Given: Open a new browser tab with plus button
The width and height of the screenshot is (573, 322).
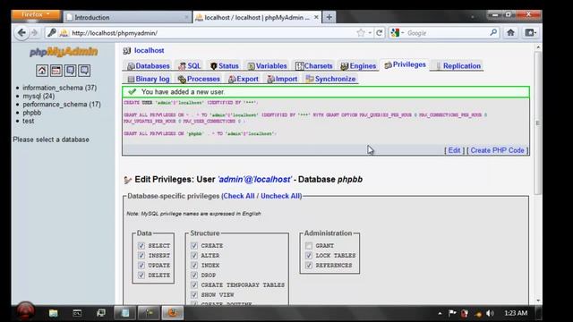Looking at the screenshot, I should [x=329, y=17].
